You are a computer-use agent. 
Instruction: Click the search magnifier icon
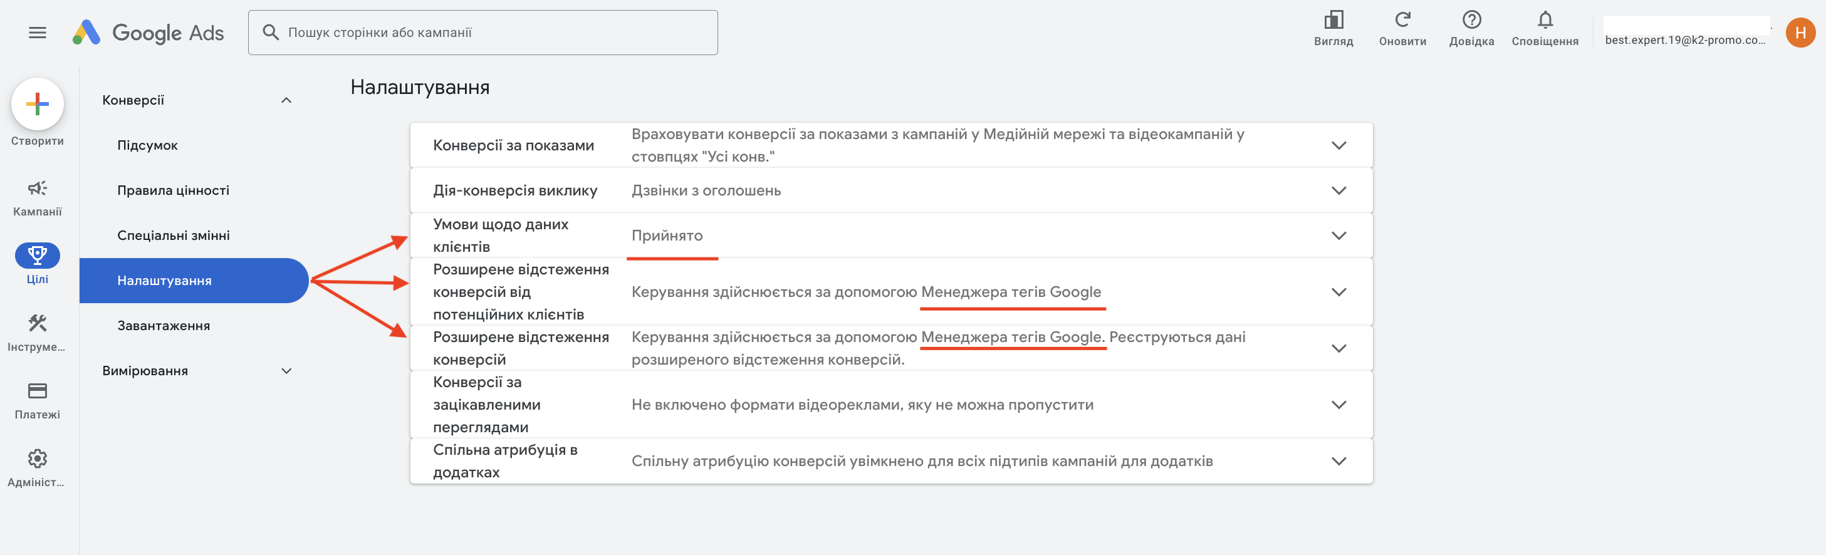[270, 33]
